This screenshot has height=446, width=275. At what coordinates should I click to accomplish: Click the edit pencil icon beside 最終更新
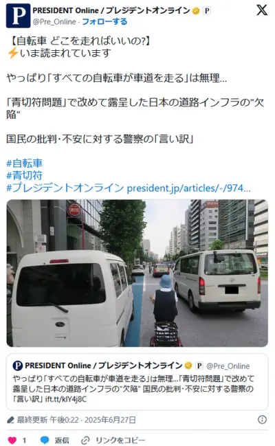11,420
